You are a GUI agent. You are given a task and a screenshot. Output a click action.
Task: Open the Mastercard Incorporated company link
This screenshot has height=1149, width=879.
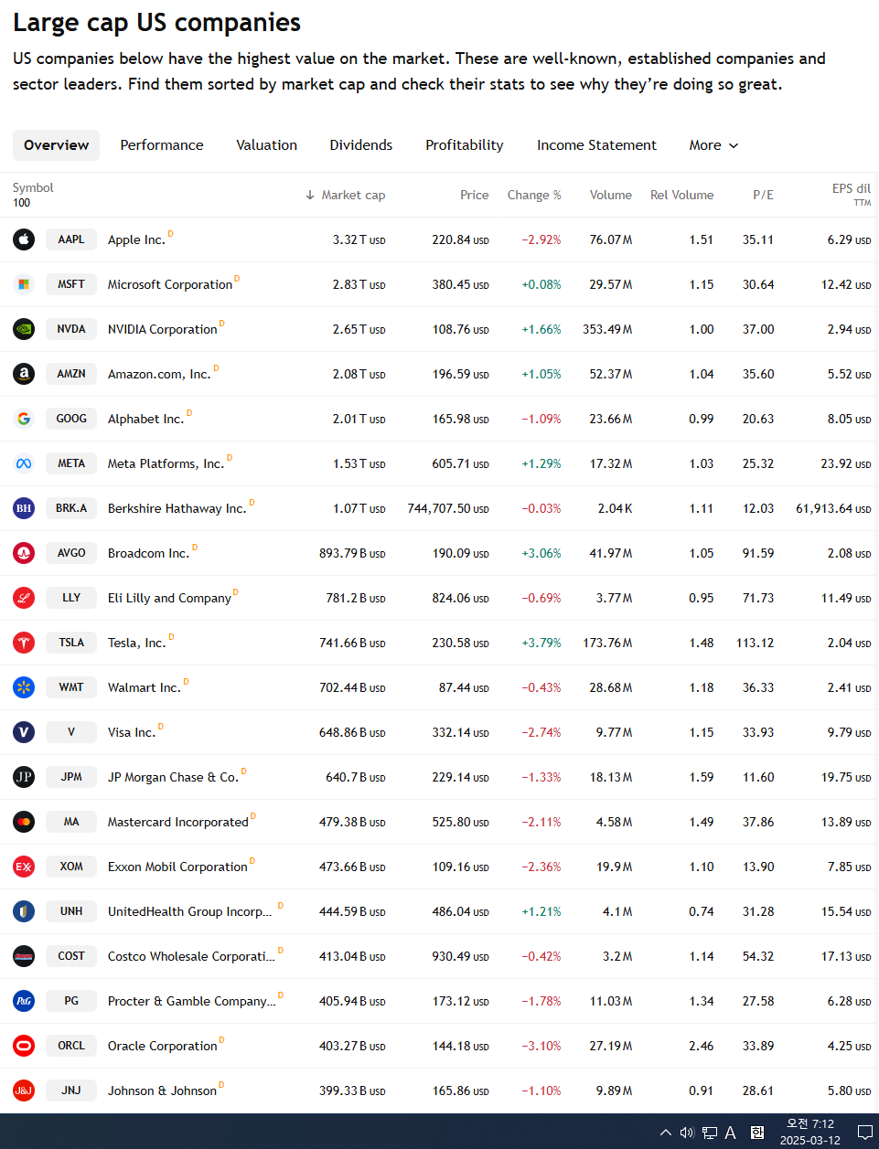tap(178, 823)
